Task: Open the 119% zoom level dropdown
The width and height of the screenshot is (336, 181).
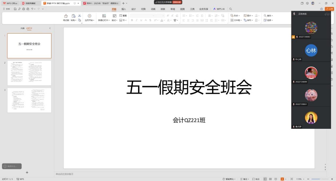Action: click(300, 179)
